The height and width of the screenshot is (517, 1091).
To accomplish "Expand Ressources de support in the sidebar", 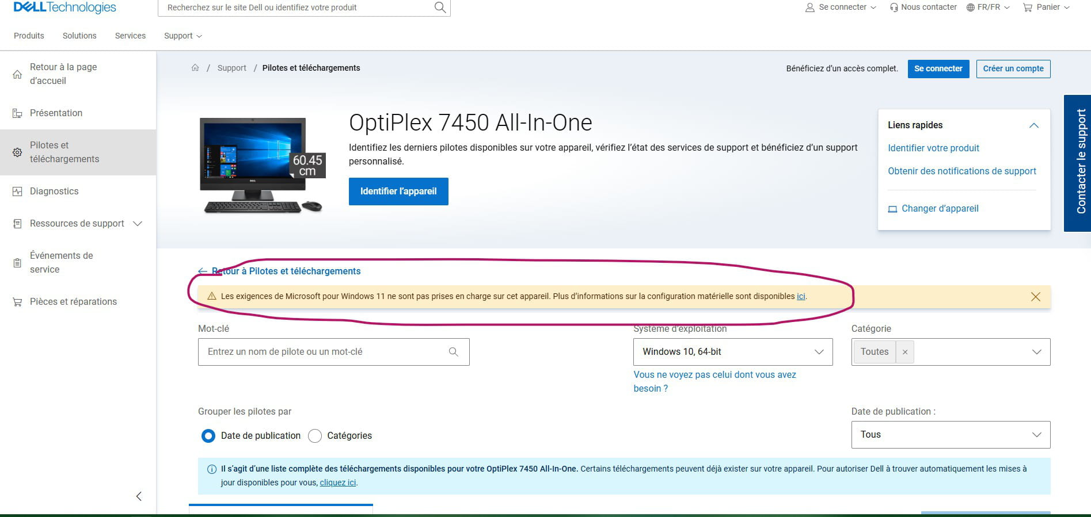I will (x=138, y=224).
